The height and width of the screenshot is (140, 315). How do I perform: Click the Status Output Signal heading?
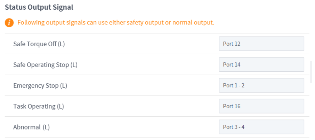[x=39, y=7]
